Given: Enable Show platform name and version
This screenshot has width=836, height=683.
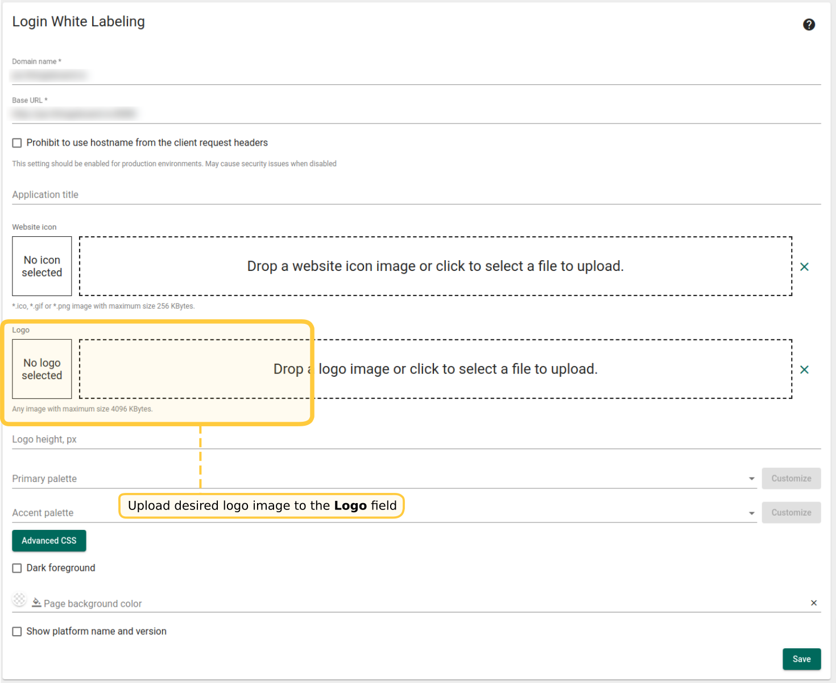Looking at the screenshot, I should pyautogui.click(x=17, y=632).
